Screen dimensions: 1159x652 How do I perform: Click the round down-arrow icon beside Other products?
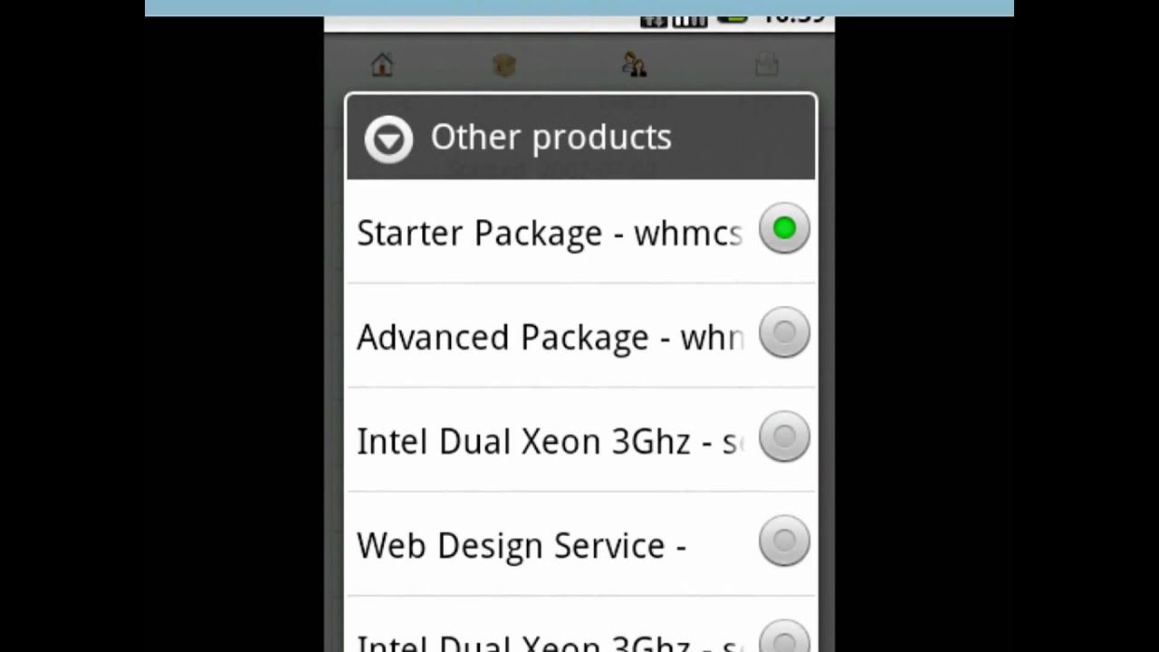tap(388, 139)
